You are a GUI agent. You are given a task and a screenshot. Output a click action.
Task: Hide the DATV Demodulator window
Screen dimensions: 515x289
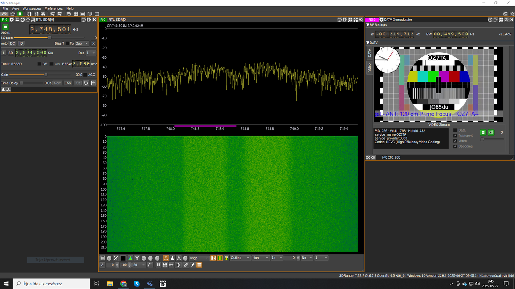(x=507, y=20)
